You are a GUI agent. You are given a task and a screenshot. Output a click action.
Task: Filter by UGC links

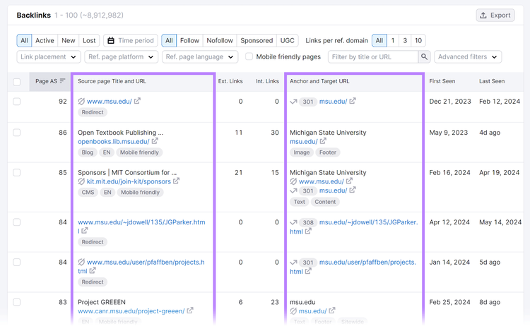coord(288,40)
